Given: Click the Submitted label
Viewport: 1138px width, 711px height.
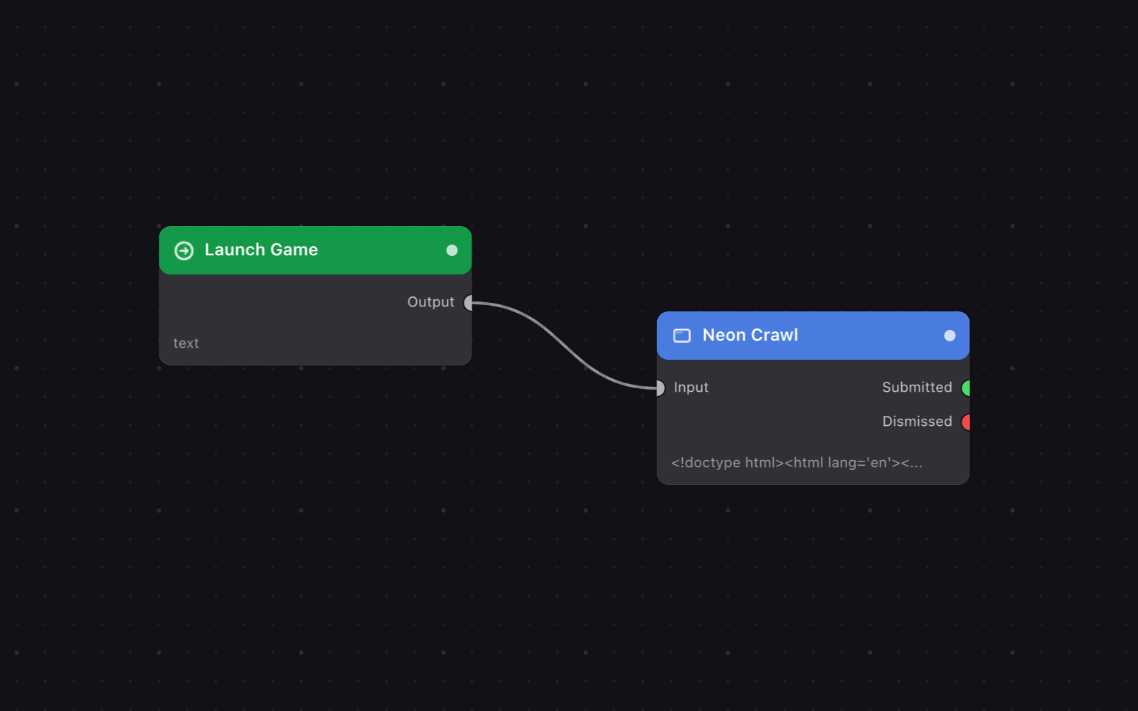Looking at the screenshot, I should coord(917,387).
